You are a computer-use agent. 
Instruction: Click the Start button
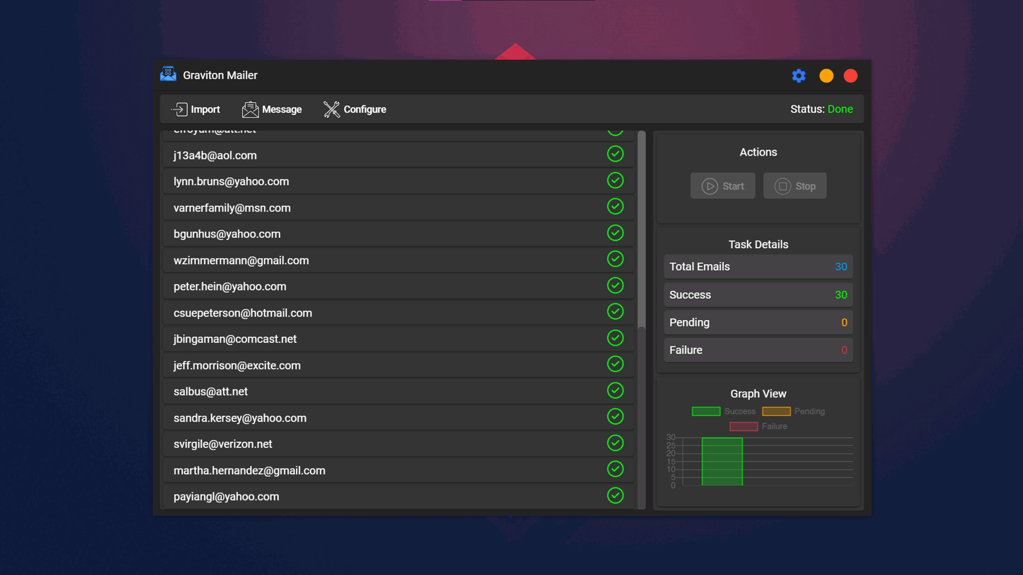[x=722, y=186]
